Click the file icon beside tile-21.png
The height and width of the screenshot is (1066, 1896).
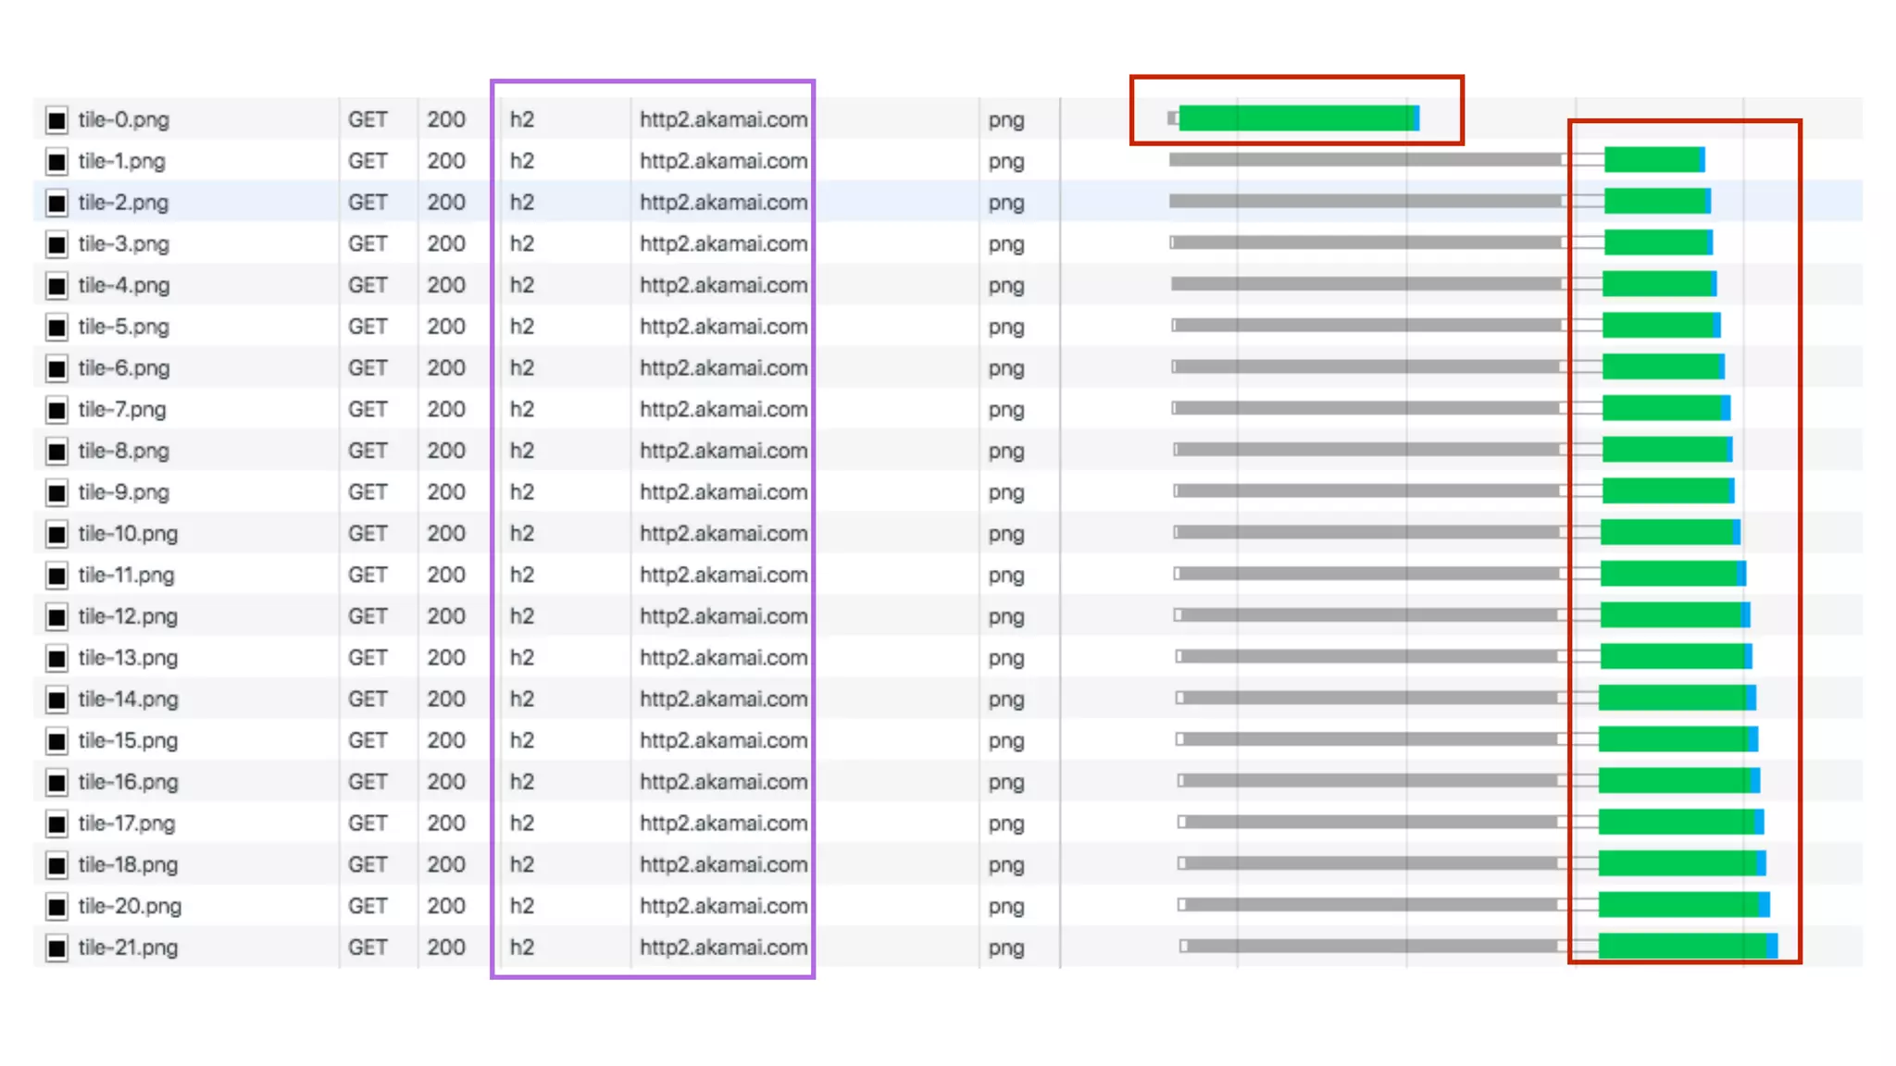56,948
